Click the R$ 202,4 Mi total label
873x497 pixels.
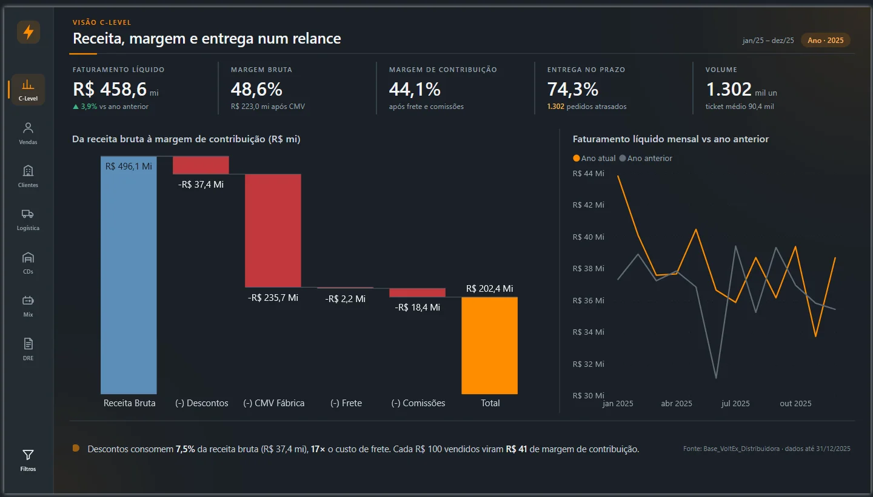489,289
